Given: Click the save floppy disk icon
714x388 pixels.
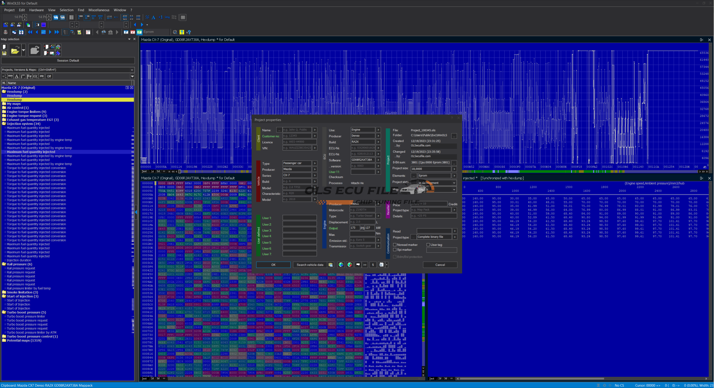Looking at the screenshot, I should click(4, 53).
